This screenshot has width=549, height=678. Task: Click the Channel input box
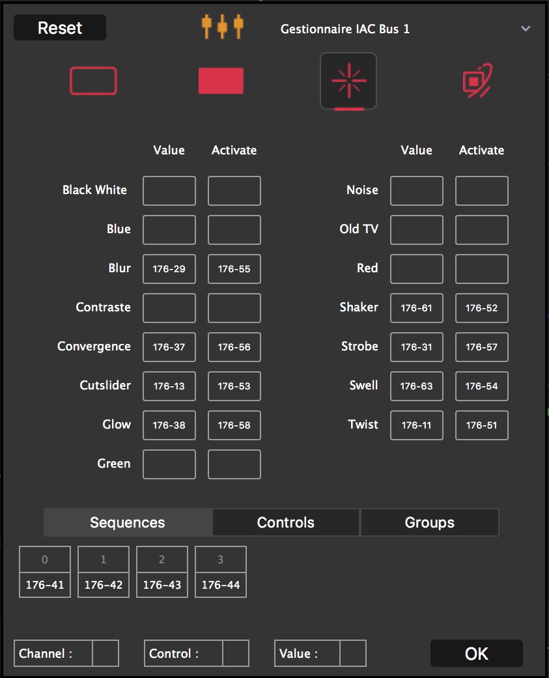click(x=106, y=653)
